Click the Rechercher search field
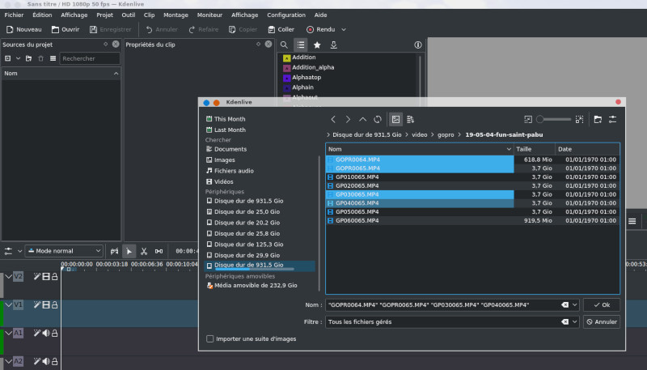Screen dimensions: 647x370 [x=90, y=58]
